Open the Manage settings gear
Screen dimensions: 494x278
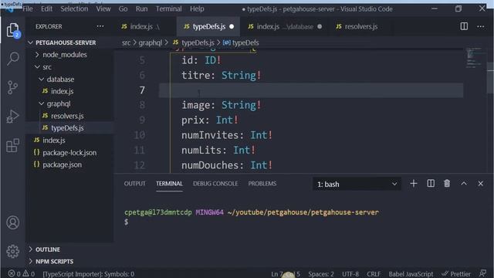[12, 251]
